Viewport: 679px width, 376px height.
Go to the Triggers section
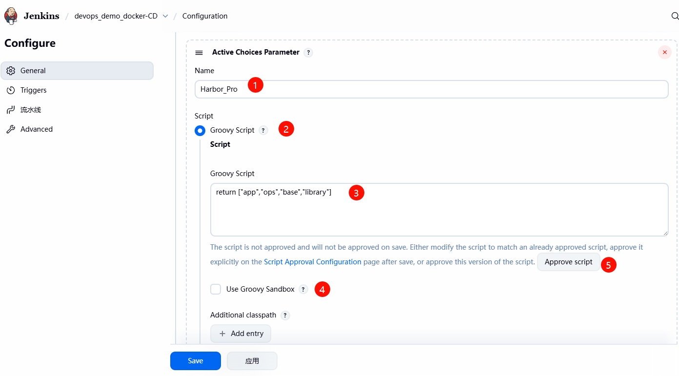[x=34, y=90]
